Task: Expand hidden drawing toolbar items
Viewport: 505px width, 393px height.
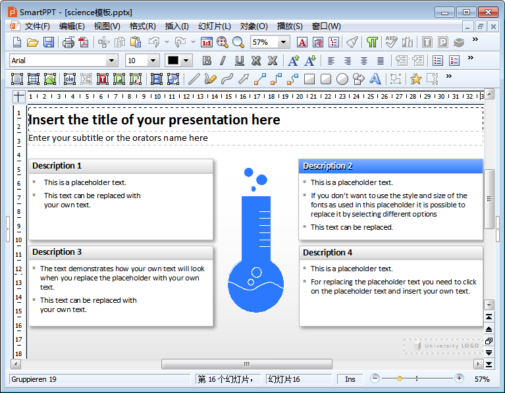Action: pyautogui.click(x=448, y=76)
